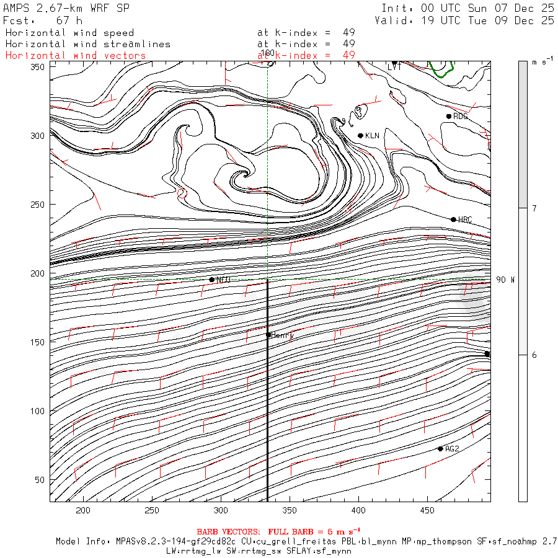Click the NCU station marker dot
This screenshot has width=558, height=558.
(212, 280)
